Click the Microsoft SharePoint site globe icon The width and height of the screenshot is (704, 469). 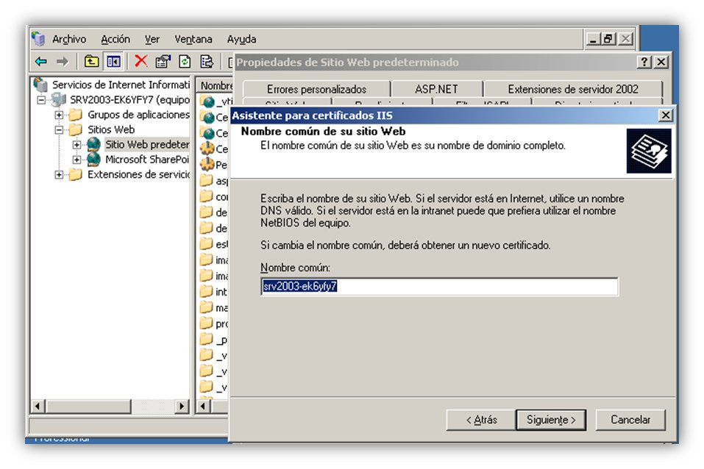[x=93, y=159]
